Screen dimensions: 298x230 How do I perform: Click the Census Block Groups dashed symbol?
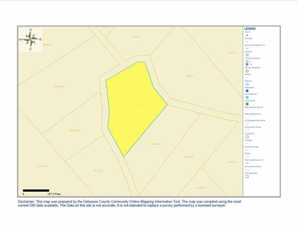pos(247,130)
